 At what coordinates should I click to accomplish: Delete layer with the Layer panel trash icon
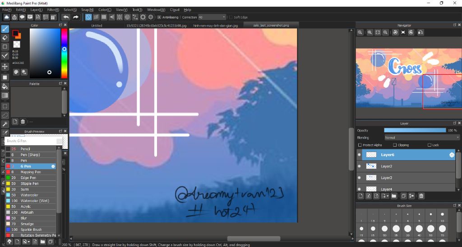tap(421, 196)
